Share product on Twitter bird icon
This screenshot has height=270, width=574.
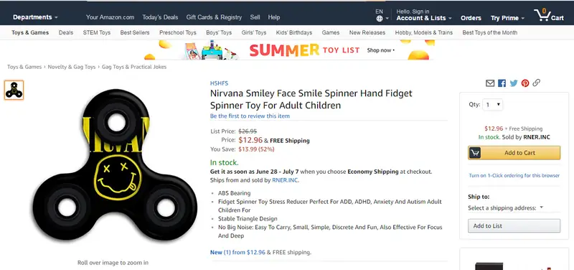tap(514, 83)
